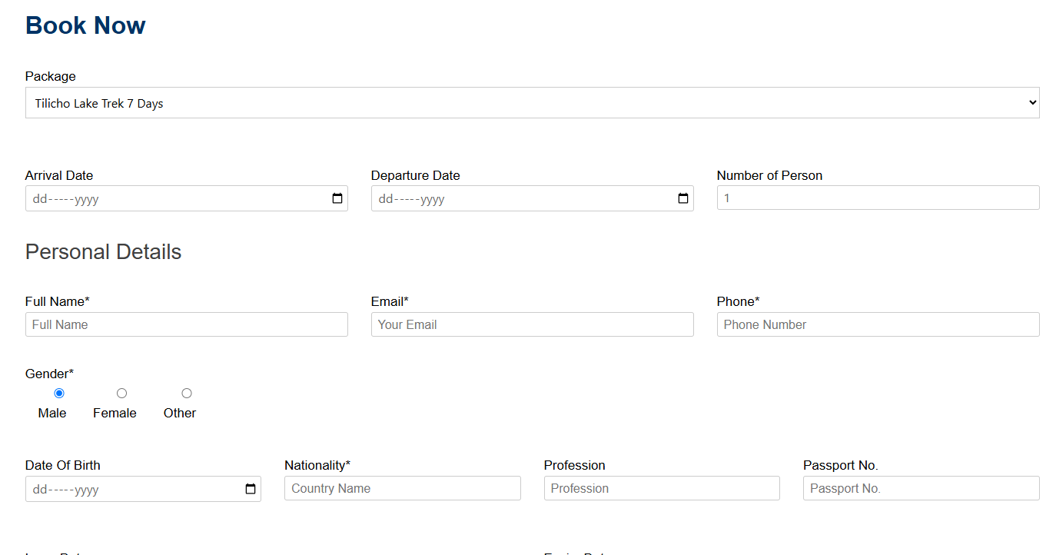Focus the Your Email input field
The height and width of the screenshot is (555, 1056).
pos(532,324)
